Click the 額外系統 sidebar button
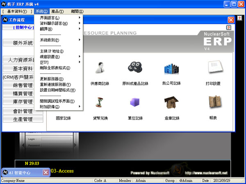246x184 pixels. click(19, 43)
